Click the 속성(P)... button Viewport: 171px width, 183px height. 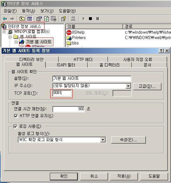coord(128,140)
